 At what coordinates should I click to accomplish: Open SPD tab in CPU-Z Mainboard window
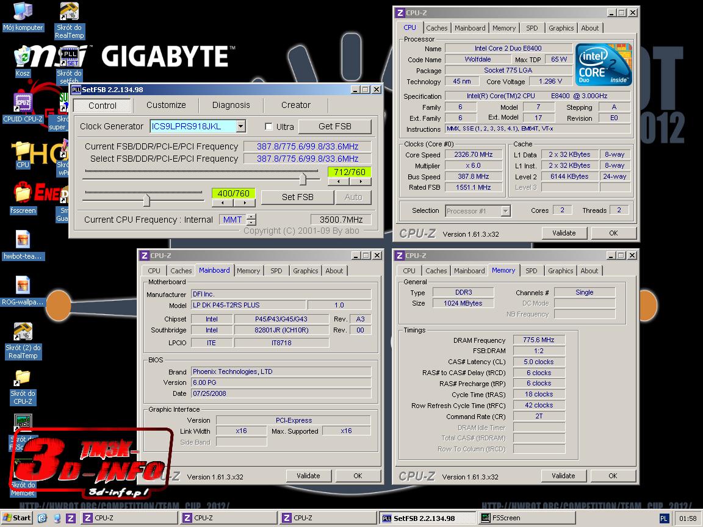[276, 271]
